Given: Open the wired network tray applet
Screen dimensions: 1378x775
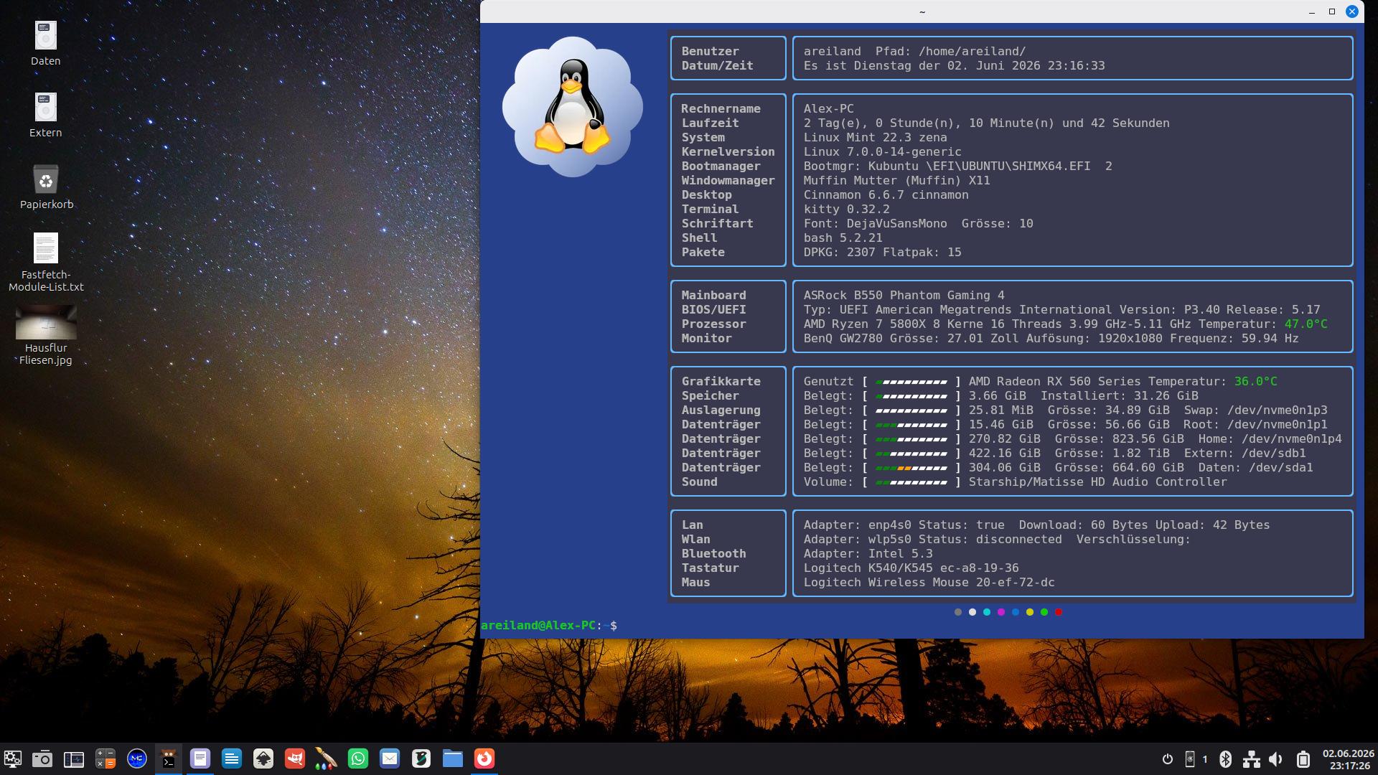Looking at the screenshot, I should pyautogui.click(x=1252, y=759).
